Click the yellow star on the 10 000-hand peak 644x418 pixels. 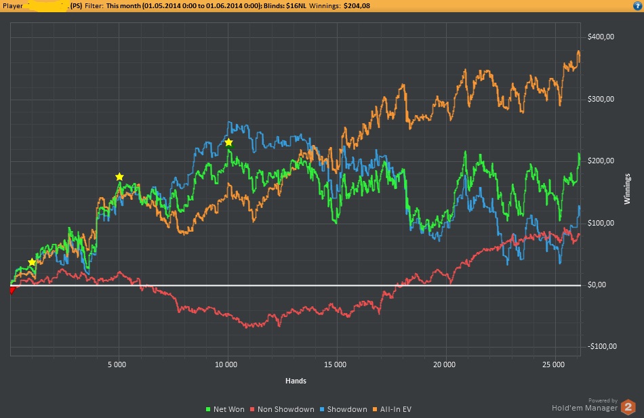228,142
